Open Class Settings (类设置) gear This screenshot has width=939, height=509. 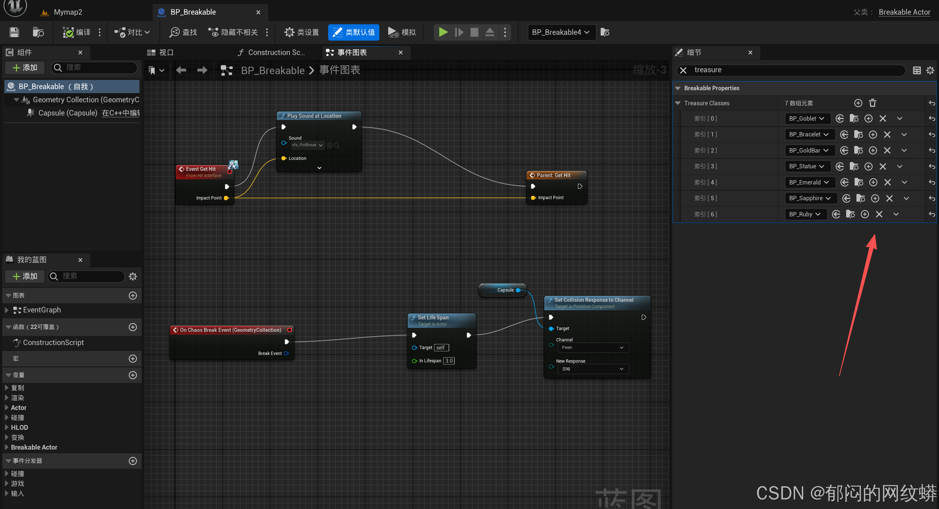pos(302,32)
